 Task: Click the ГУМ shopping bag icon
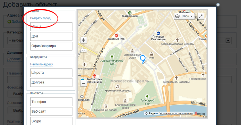coord(151,54)
